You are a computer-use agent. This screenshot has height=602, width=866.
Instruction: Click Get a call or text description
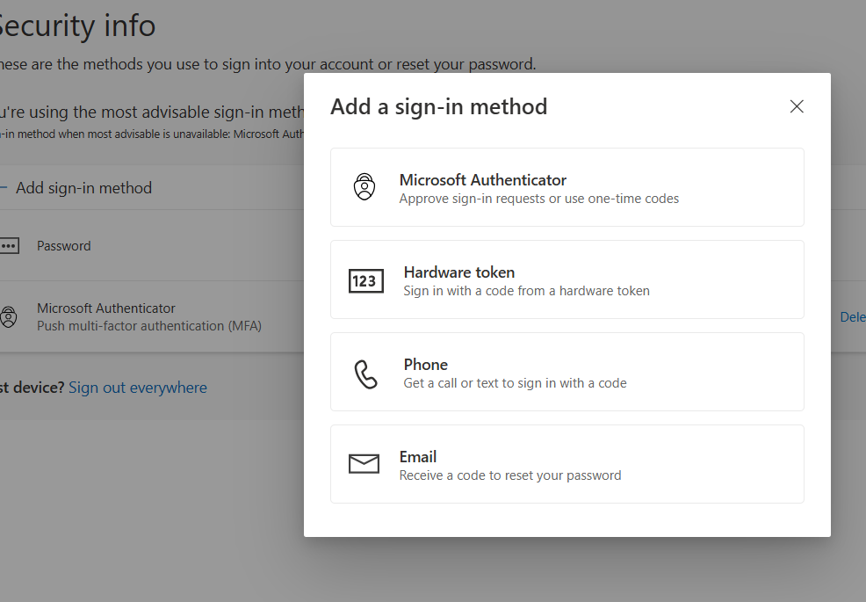(516, 383)
